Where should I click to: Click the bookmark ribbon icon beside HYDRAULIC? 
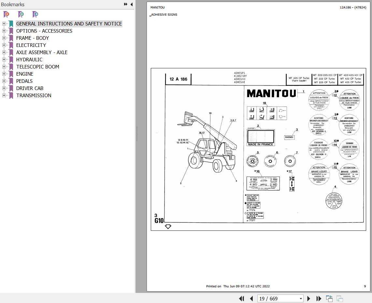coord(11,60)
